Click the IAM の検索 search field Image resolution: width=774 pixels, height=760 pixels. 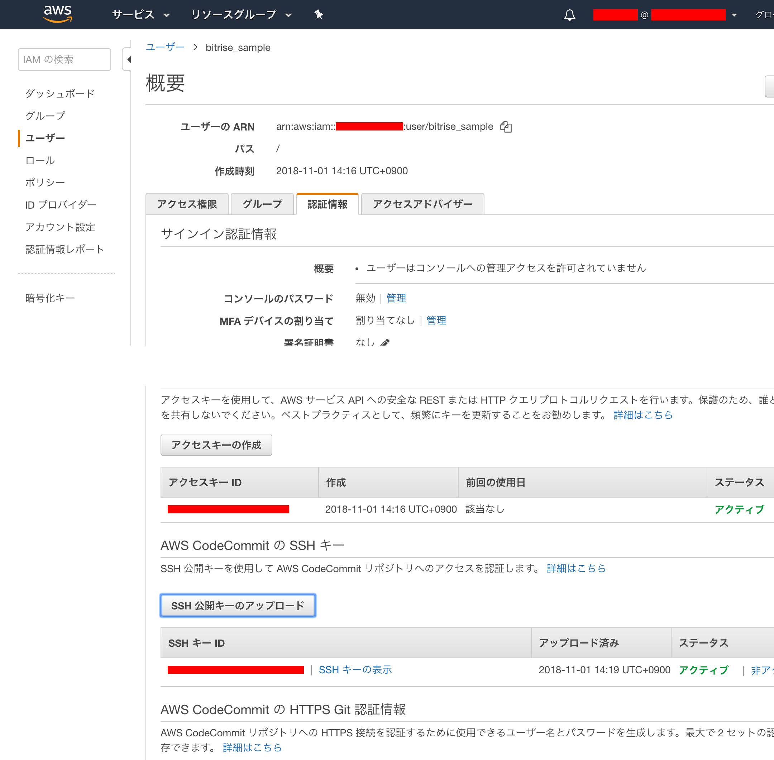coord(64,60)
